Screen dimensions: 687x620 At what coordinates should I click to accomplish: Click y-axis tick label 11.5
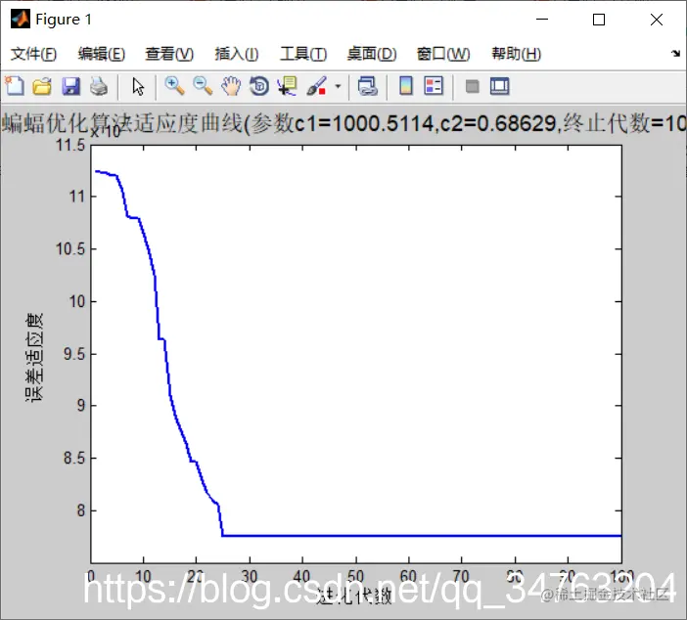70,145
